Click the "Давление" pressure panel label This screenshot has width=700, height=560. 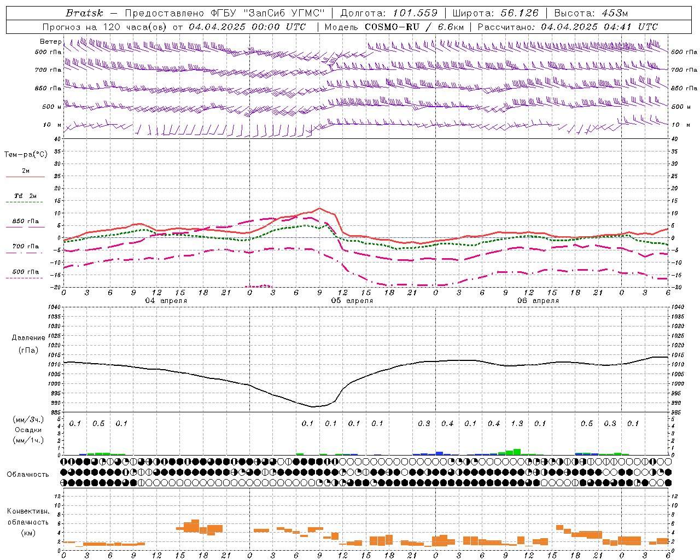click(28, 338)
